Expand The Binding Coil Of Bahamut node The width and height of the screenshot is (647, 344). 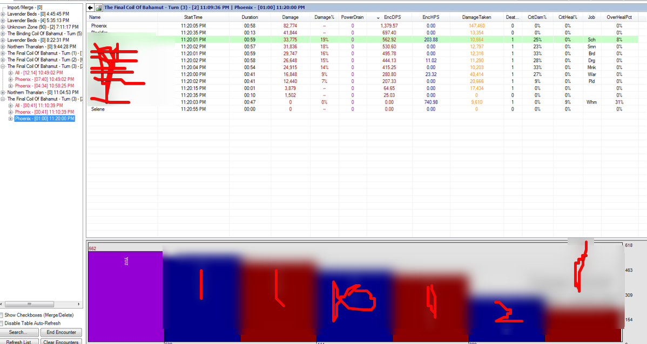pos(3,34)
